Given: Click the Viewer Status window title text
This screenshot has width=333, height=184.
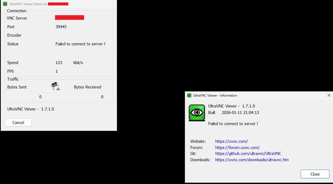Looking at the screenshot, I should pyautogui.click(x=28, y=4).
